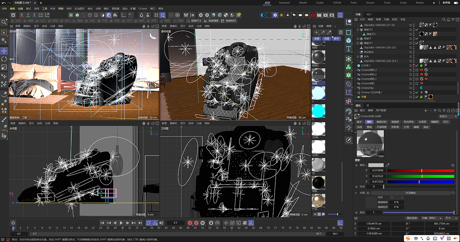460x242 pixels.
Task: Click the record keyframe red icon
Action: (190, 223)
